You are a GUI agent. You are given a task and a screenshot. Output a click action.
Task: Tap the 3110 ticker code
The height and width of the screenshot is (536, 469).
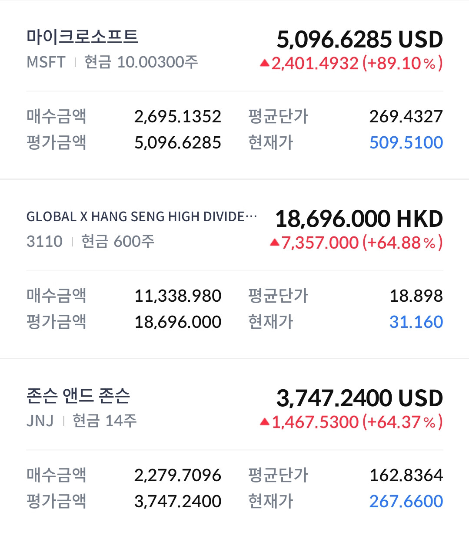pyautogui.click(x=44, y=241)
